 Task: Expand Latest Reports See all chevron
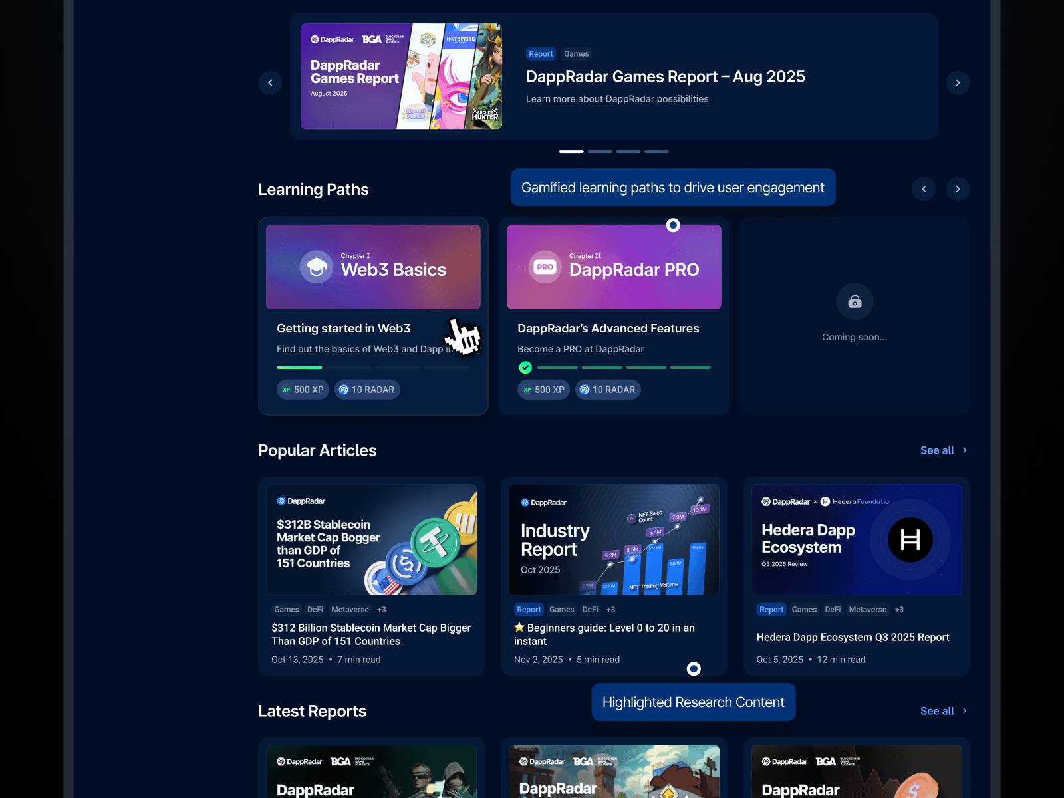tap(965, 711)
